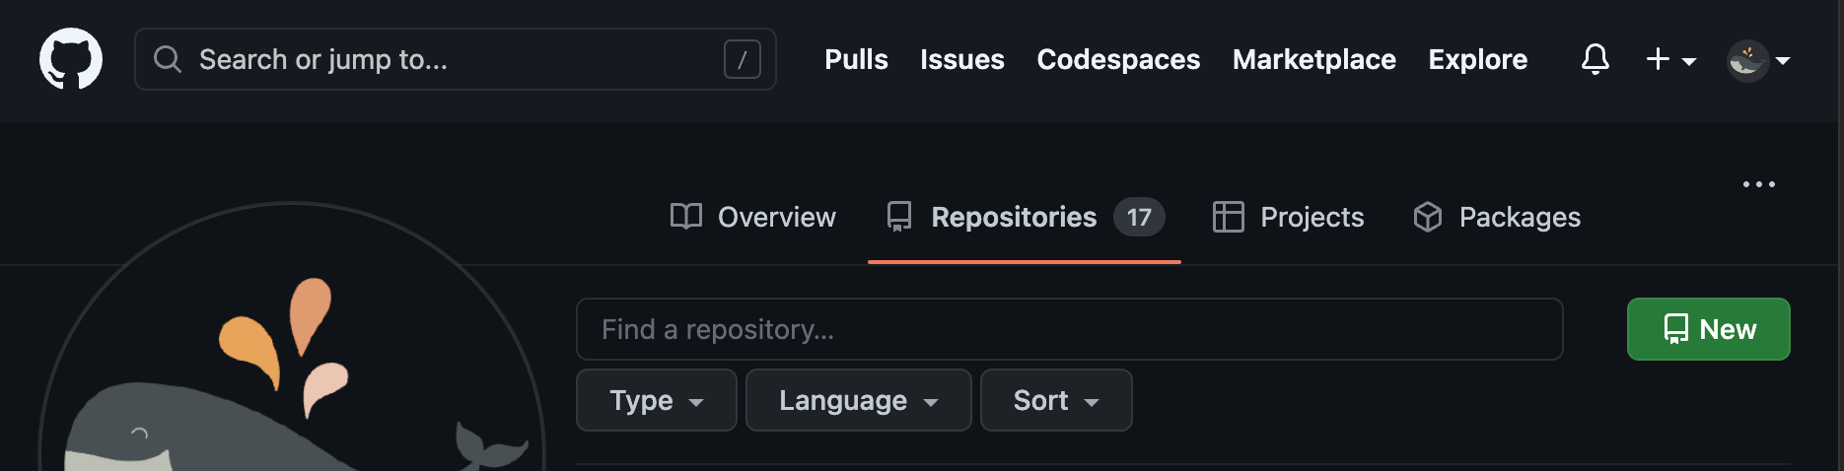Open the Projects tab

tap(1288, 217)
